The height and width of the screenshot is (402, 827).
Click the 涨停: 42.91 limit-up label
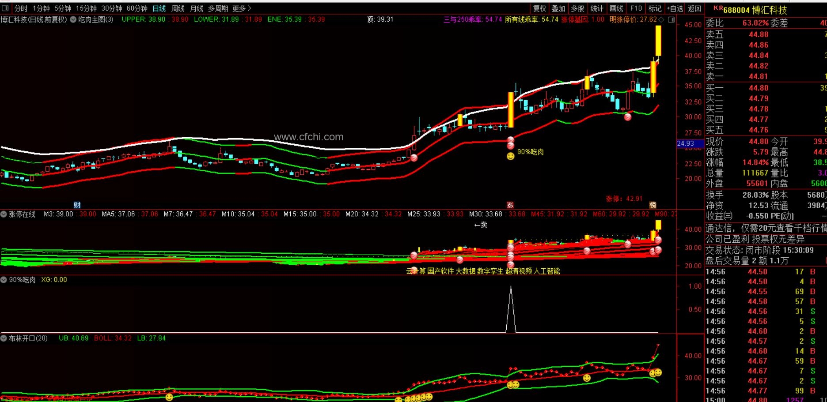(624, 199)
